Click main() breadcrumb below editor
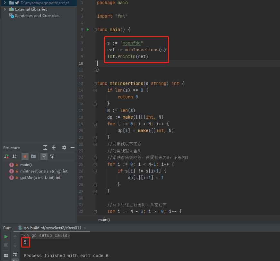This screenshot has height=261, width=280. point(104,220)
